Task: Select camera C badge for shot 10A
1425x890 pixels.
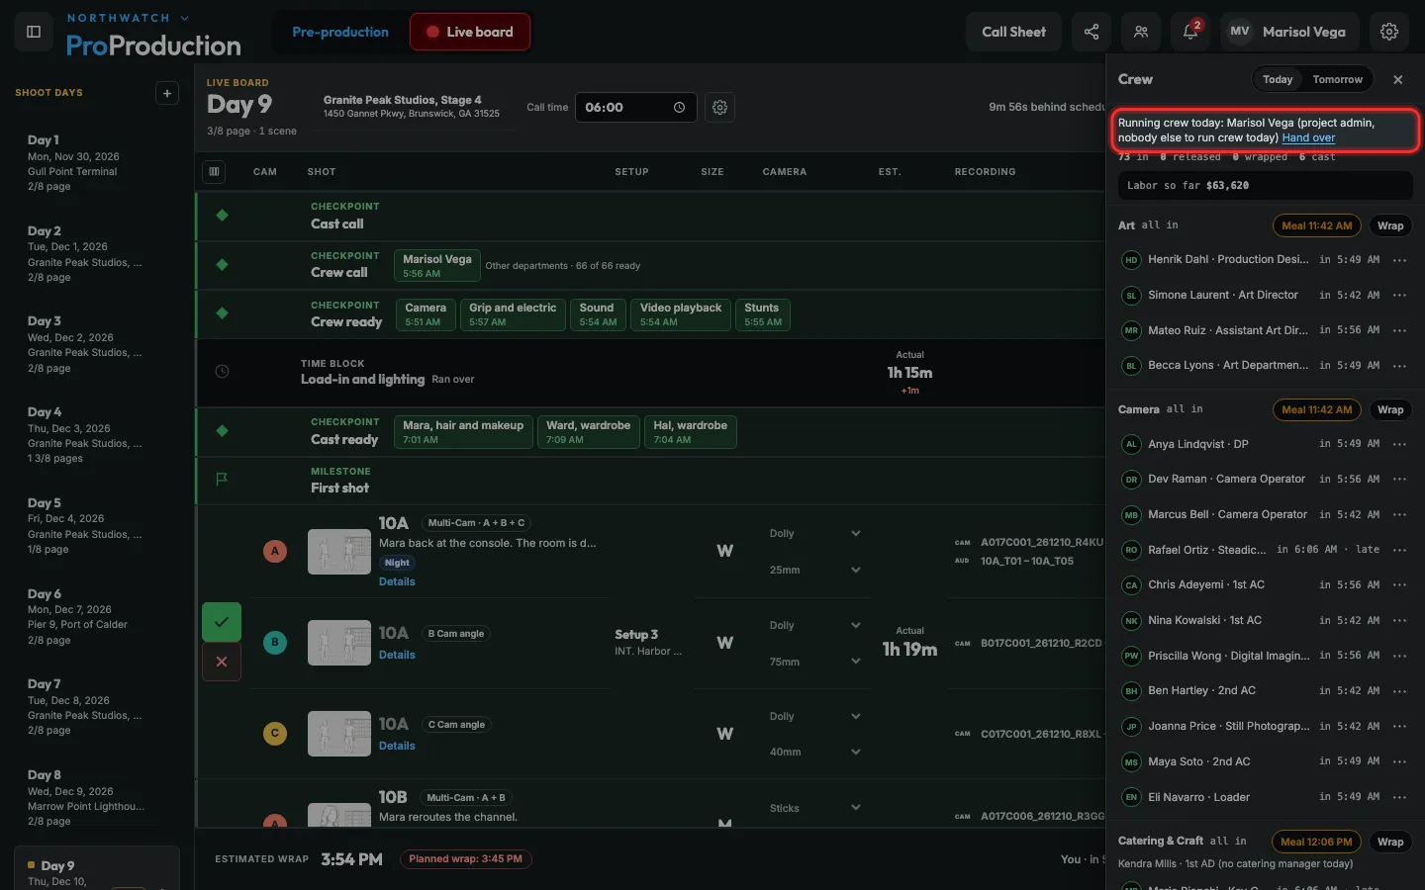Action: point(275,733)
